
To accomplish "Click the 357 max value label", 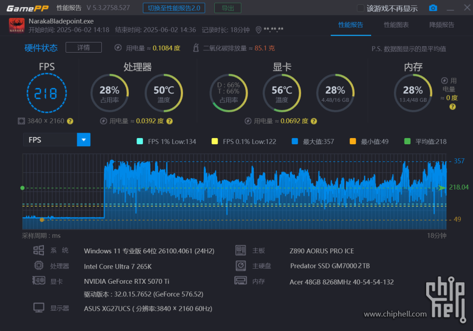I will [459, 161].
